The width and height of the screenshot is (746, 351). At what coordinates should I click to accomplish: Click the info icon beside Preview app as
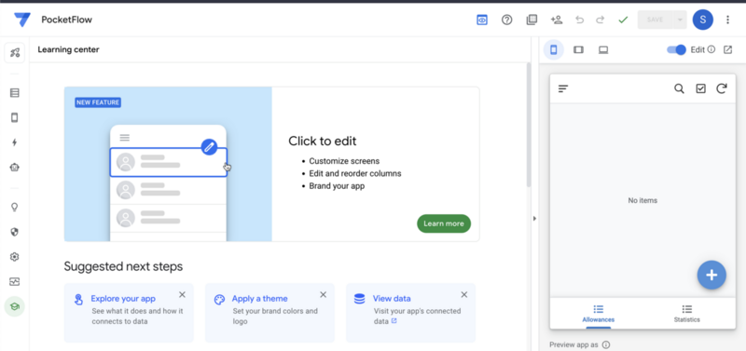606,344
